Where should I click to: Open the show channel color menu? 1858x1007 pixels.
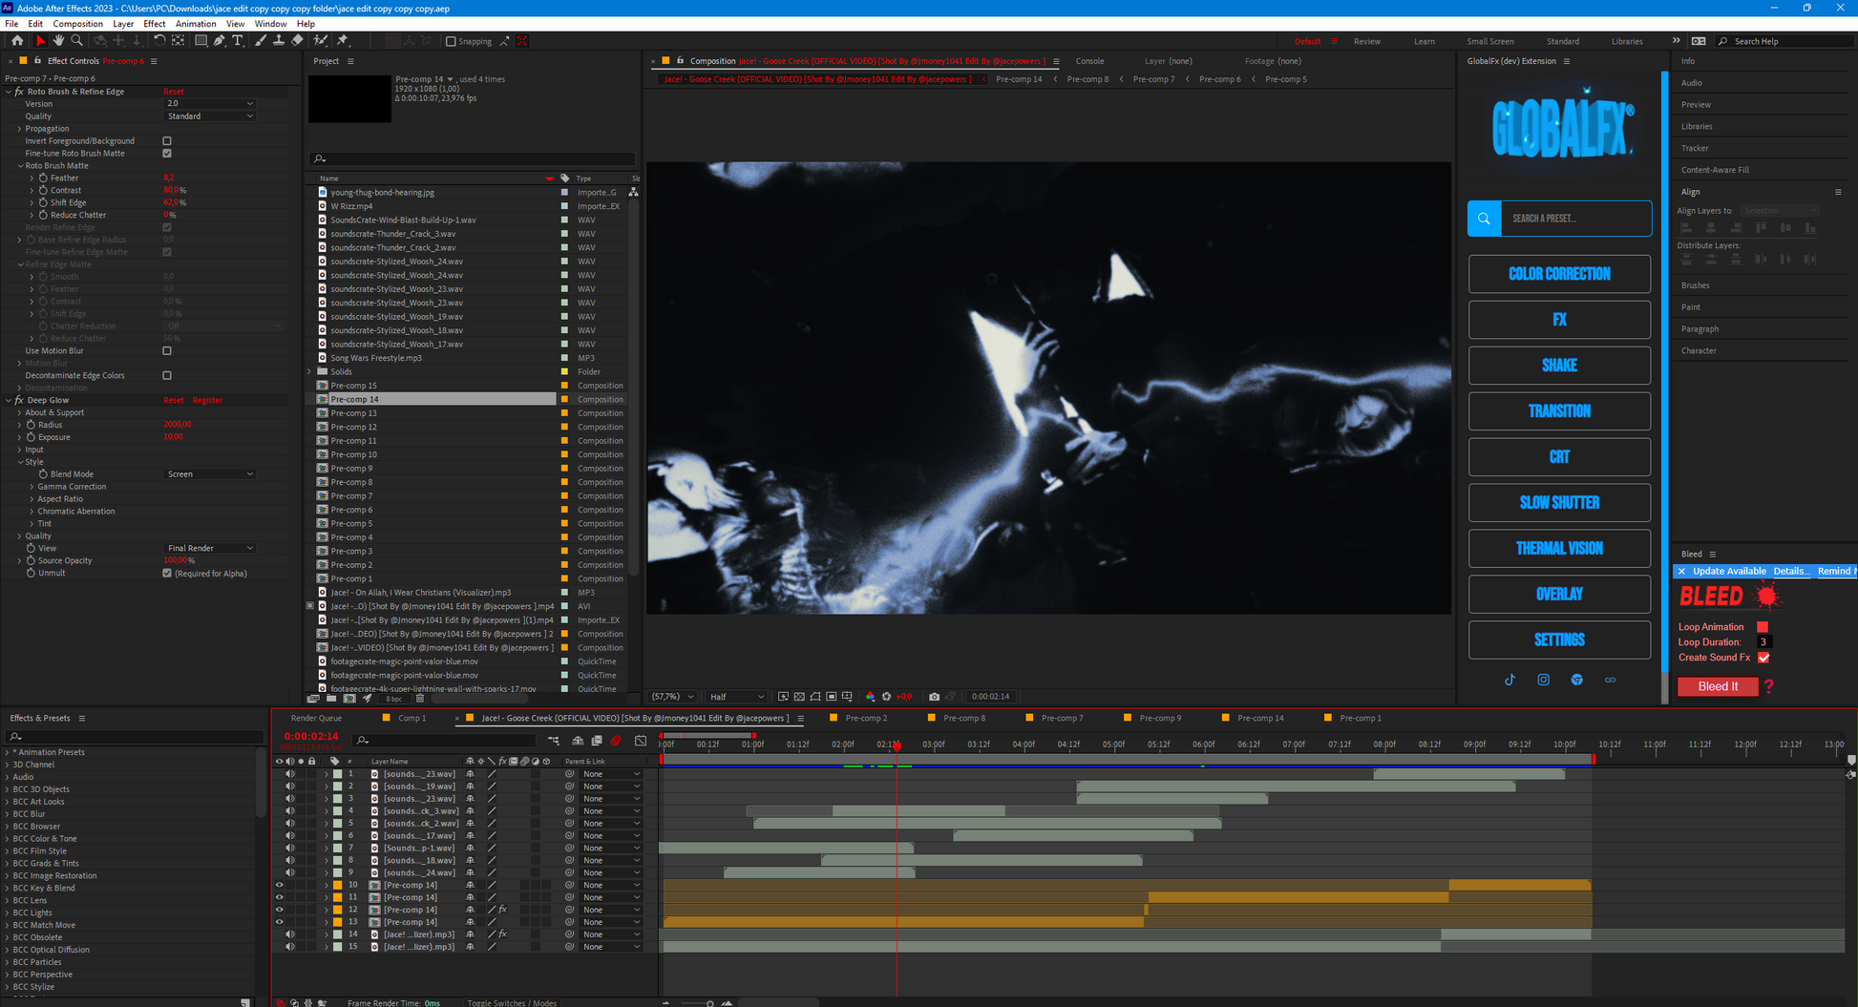click(870, 697)
